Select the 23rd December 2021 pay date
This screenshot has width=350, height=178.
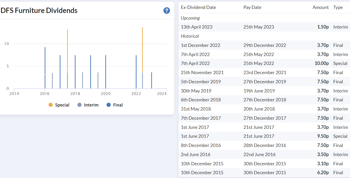point(265,73)
